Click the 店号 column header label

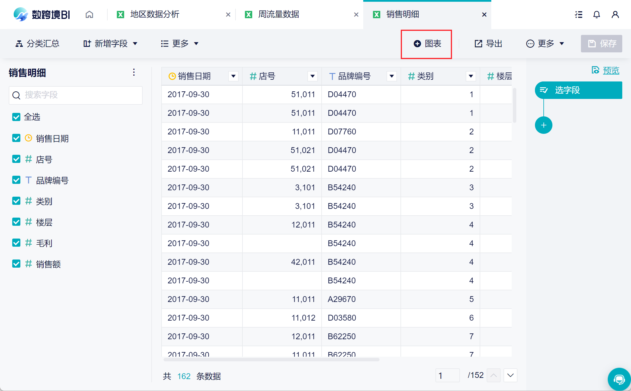(x=267, y=76)
